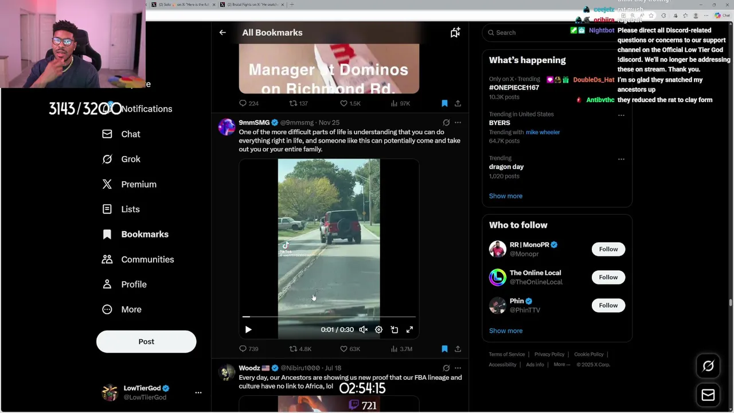
Task: Open the mike wheeler trending link
Action: 542,132
